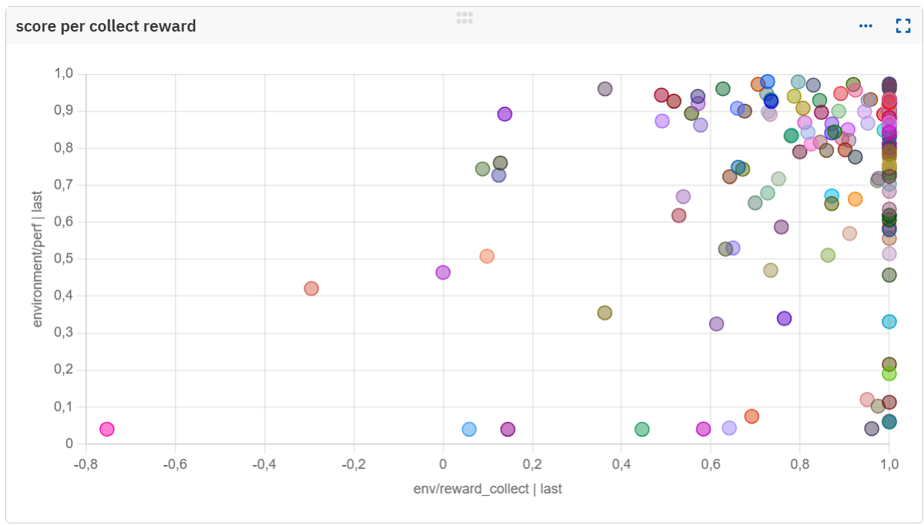Image resolution: width=924 pixels, height=525 pixels.
Task: Select the lavender point on the bottom row
Action: (729, 428)
